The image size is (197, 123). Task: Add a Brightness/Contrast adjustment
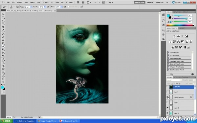pos(174,36)
